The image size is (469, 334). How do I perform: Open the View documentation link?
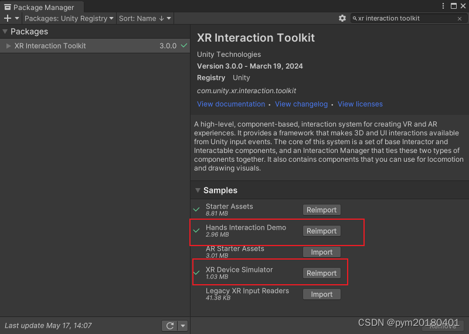[x=231, y=104]
